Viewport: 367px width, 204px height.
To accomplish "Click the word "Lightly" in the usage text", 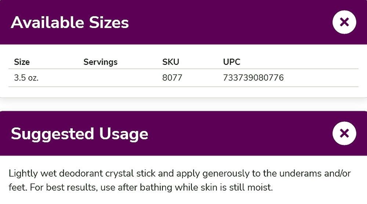I will [x=21, y=173].
